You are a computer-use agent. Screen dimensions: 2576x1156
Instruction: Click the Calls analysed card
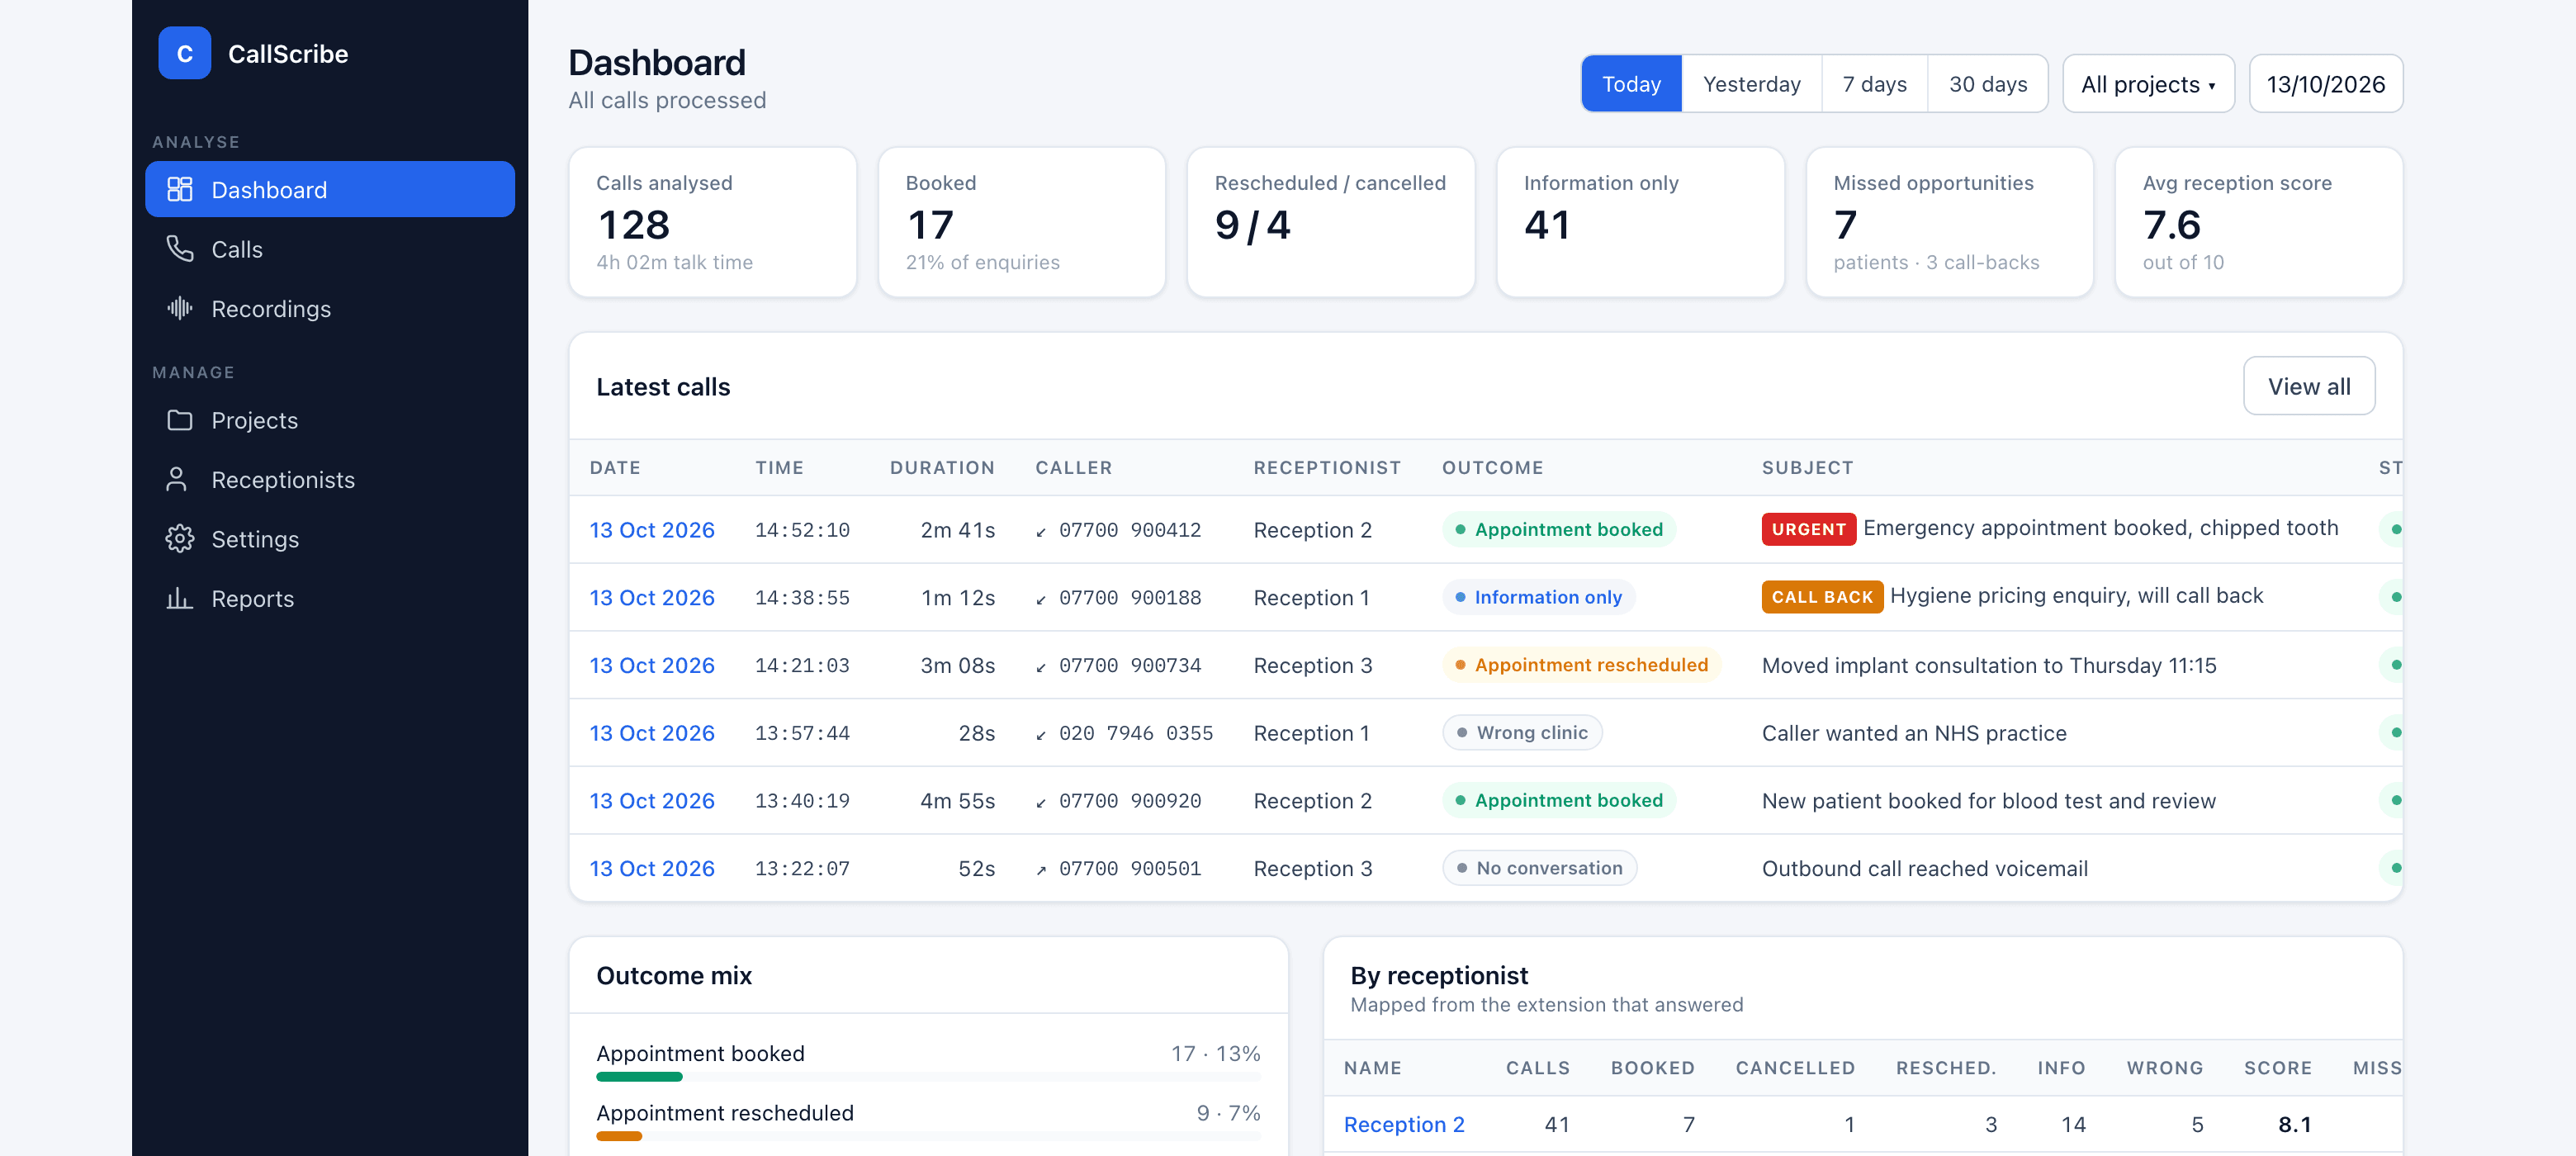coord(712,222)
